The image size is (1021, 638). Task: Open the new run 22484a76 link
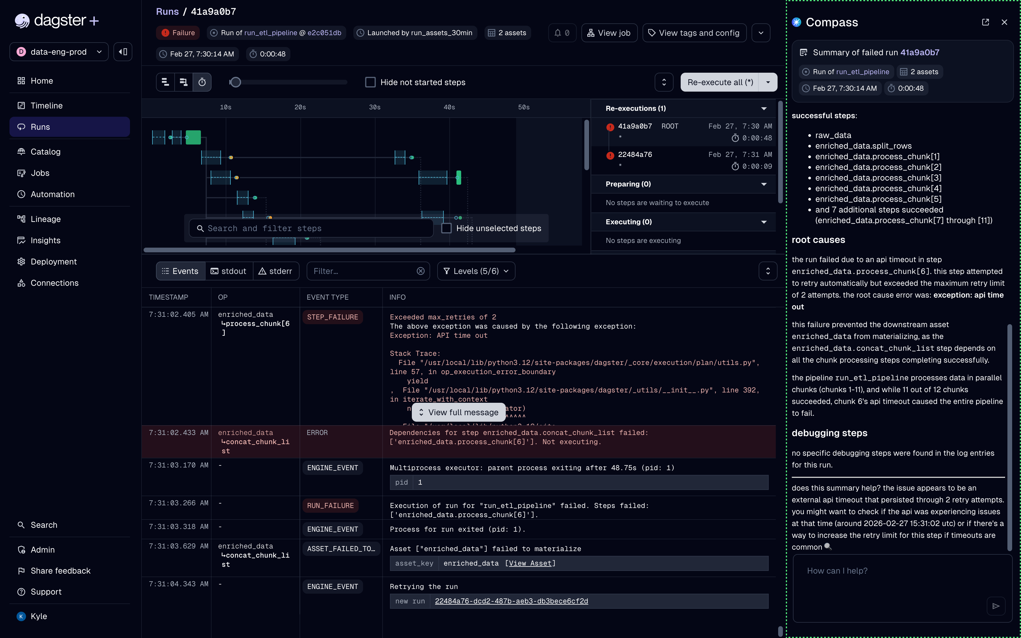coord(511,601)
